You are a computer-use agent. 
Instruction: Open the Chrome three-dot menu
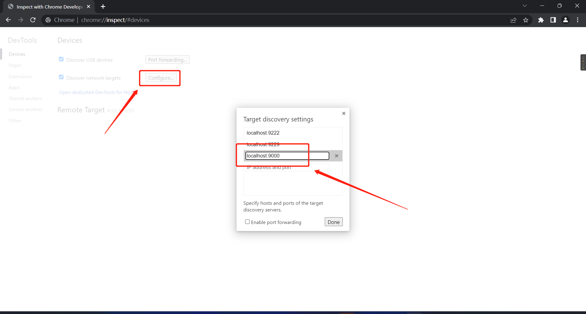pyautogui.click(x=577, y=20)
